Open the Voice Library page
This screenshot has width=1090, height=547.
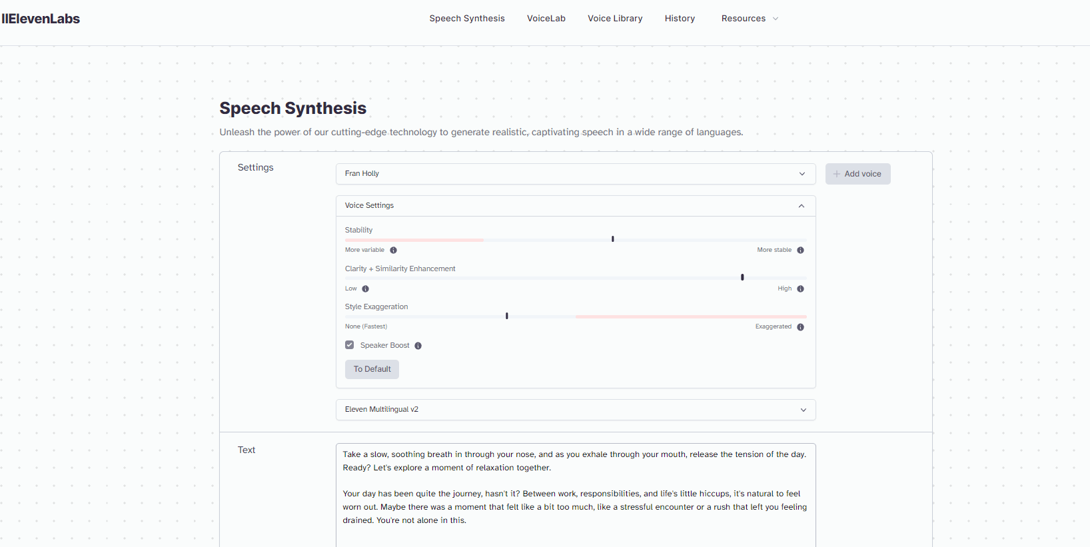tap(615, 19)
